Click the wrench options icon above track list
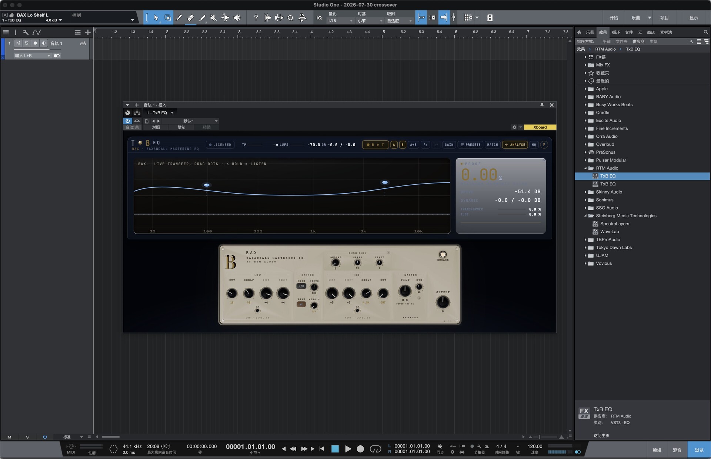Image resolution: width=711 pixels, height=459 pixels. [26, 32]
